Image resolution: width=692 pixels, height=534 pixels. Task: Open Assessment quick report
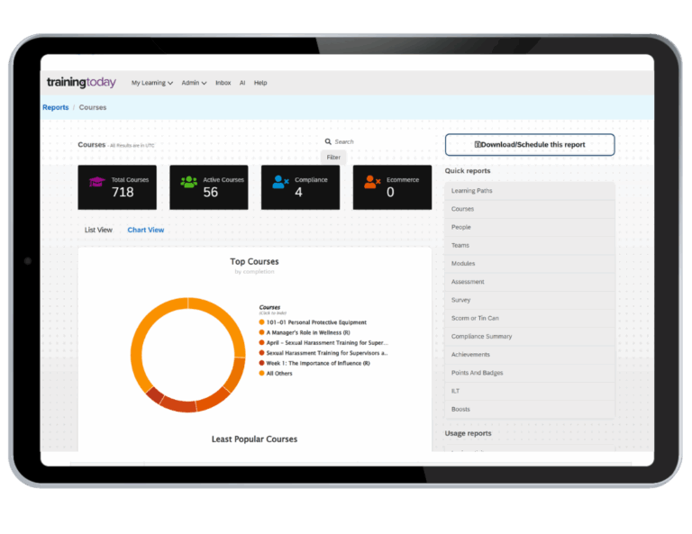[530, 282]
